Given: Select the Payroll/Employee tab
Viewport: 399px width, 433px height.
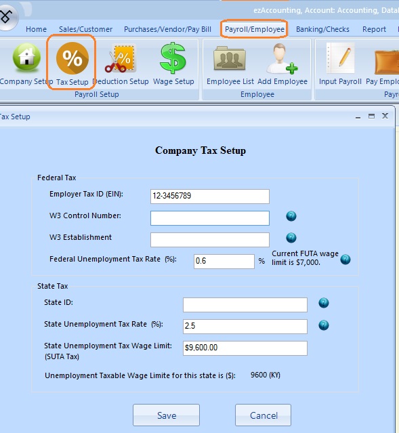Looking at the screenshot, I should pos(254,29).
